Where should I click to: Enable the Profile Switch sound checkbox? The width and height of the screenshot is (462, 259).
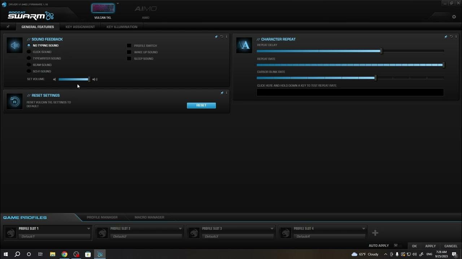click(x=129, y=46)
